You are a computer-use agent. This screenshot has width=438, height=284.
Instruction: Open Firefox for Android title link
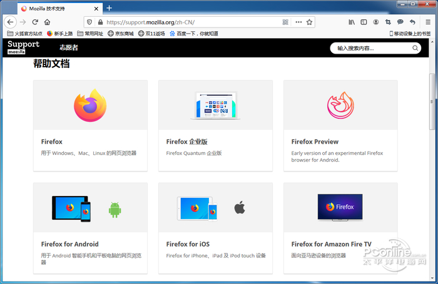point(70,244)
